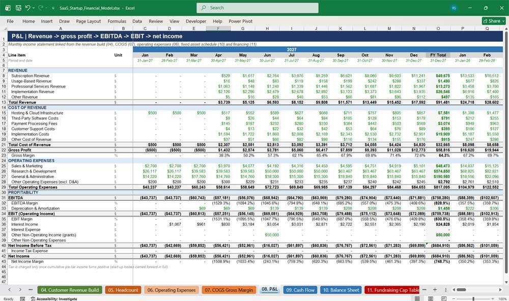Click horizontal scrollbar left arrow

[x=454, y=290]
